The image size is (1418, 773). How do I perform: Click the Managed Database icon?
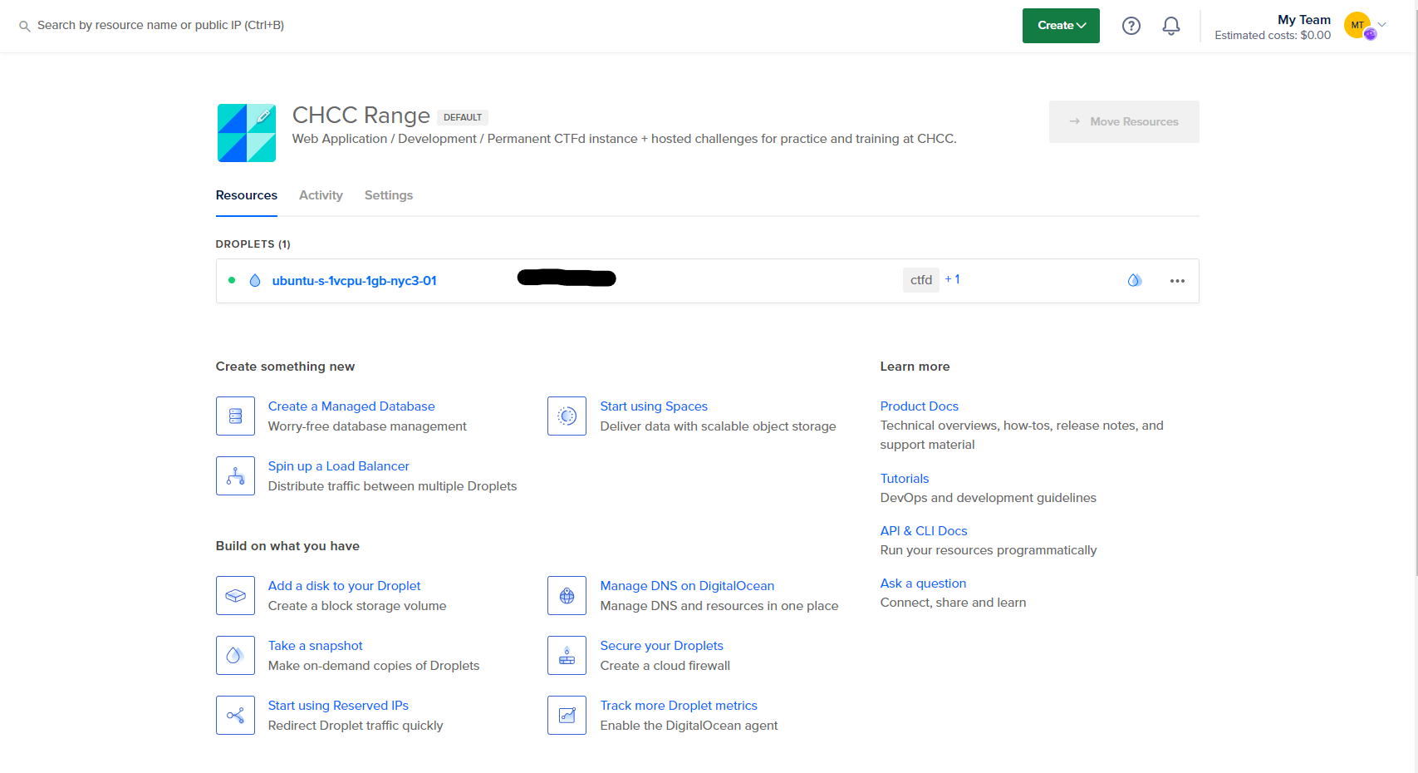(235, 416)
